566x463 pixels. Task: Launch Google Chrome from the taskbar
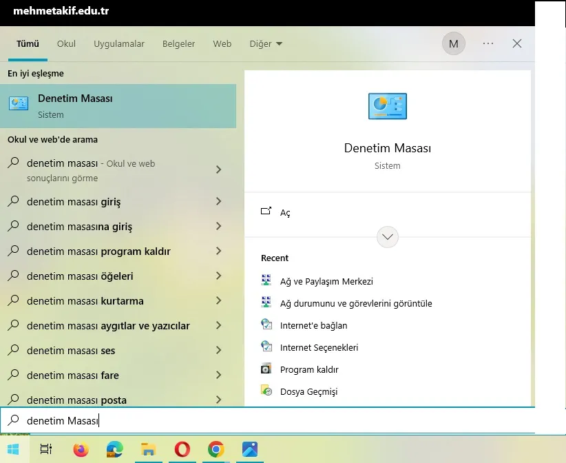pyautogui.click(x=216, y=449)
